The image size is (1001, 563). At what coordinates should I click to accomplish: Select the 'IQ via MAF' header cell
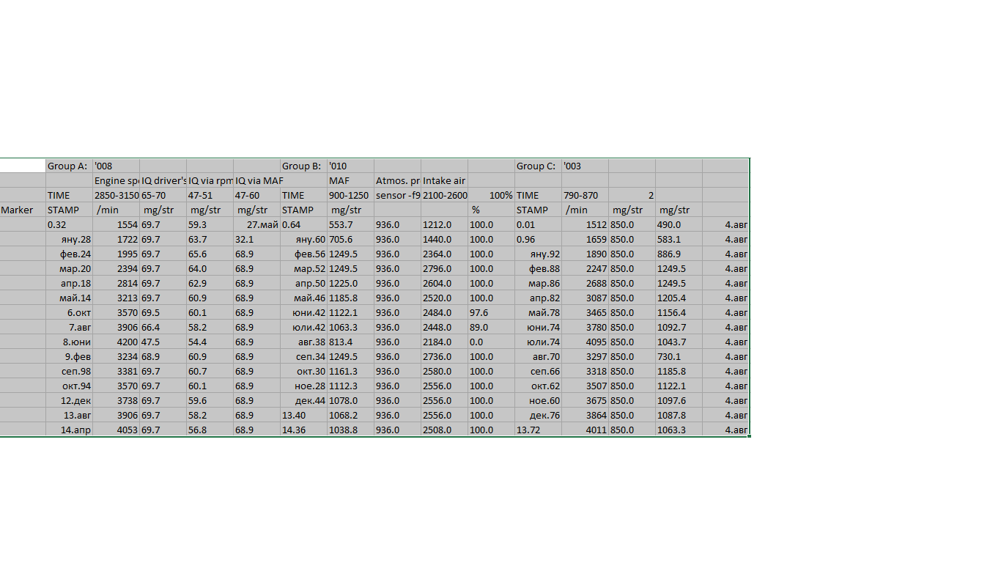[258, 180]
